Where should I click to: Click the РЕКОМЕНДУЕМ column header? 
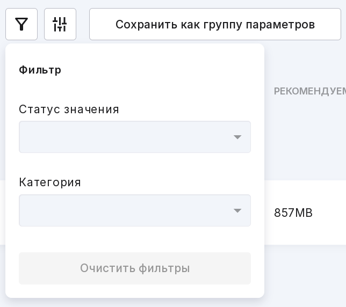(x=310, y=91)
